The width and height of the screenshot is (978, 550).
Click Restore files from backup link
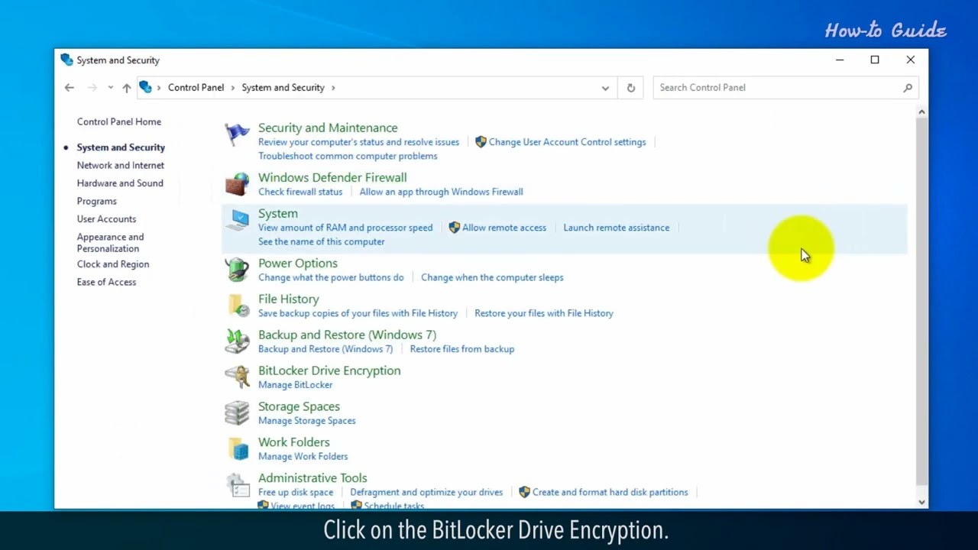coord(462,349)
